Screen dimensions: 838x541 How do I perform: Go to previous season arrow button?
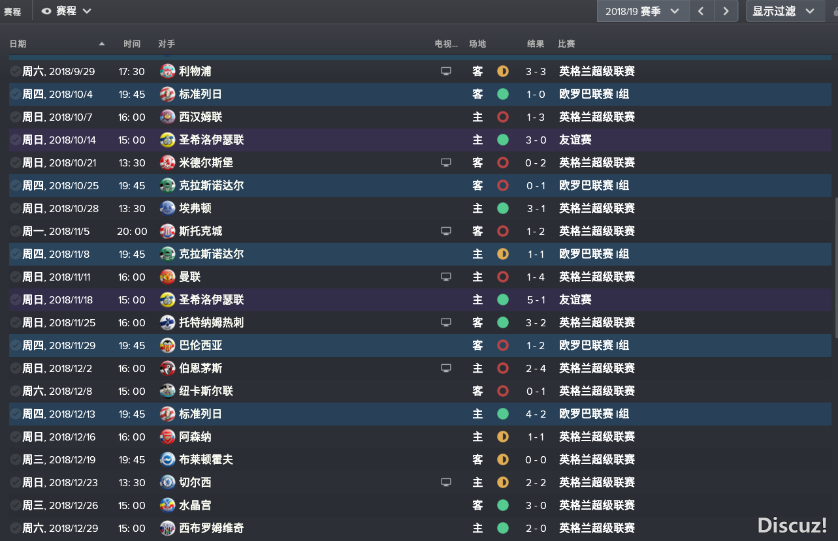point(701,11)
